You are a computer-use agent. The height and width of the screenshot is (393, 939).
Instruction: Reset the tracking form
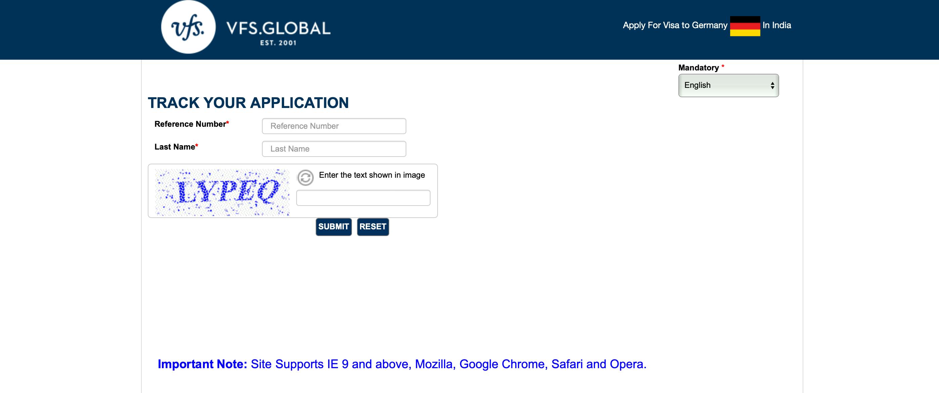373,227
